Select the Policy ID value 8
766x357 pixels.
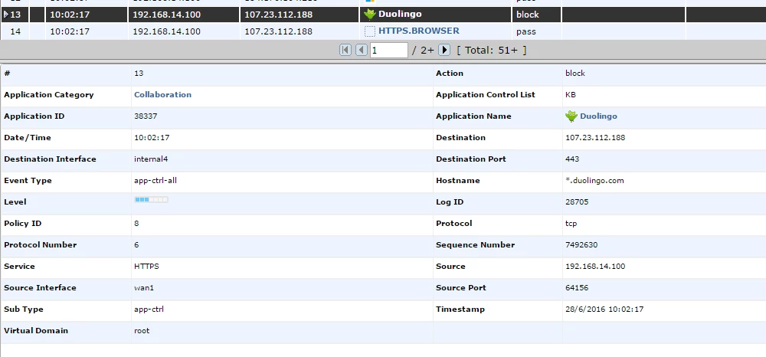[136, 224]
